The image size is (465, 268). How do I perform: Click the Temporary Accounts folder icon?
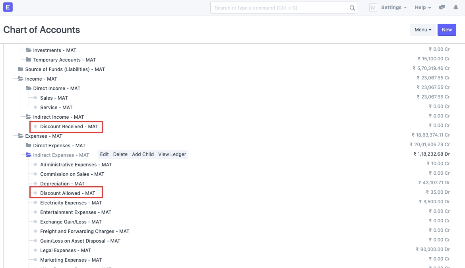(x=28, y=60)
